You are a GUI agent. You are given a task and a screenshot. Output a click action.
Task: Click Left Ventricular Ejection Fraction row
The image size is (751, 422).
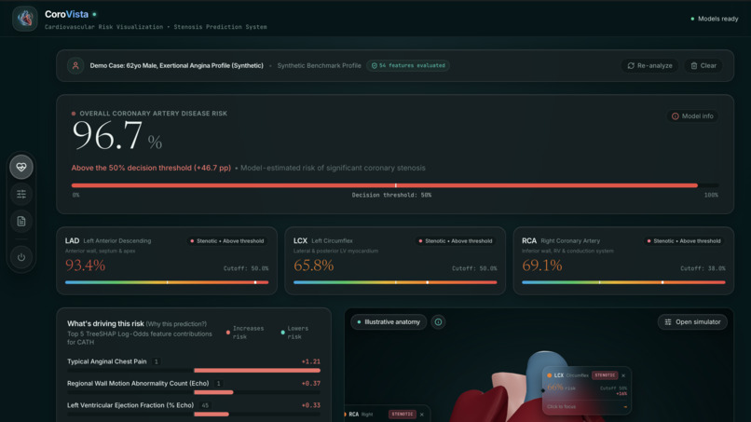tap(194, 410)
